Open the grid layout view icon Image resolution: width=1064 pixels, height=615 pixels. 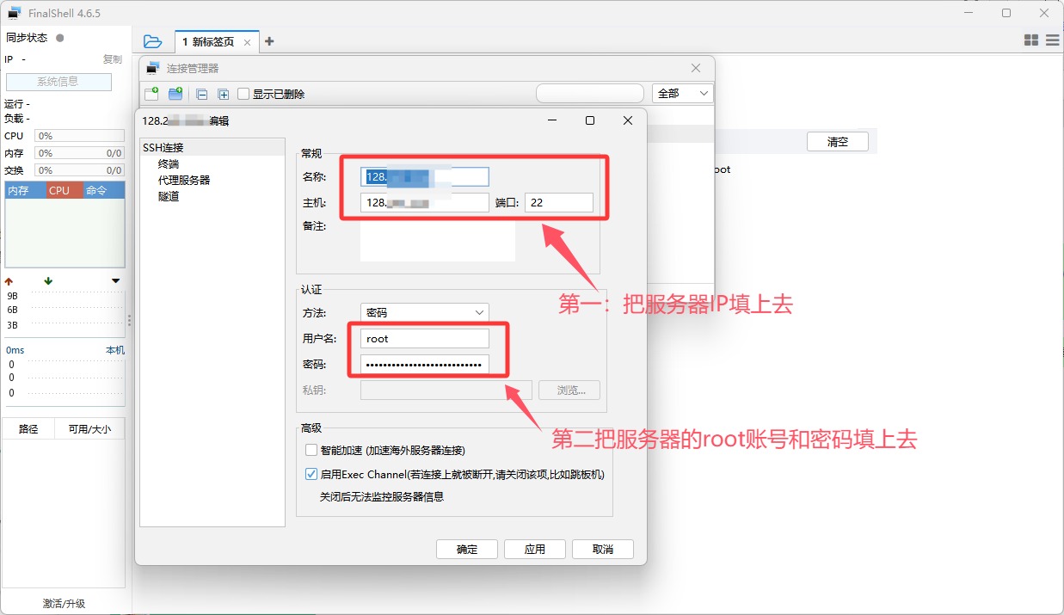(1031, 40)
